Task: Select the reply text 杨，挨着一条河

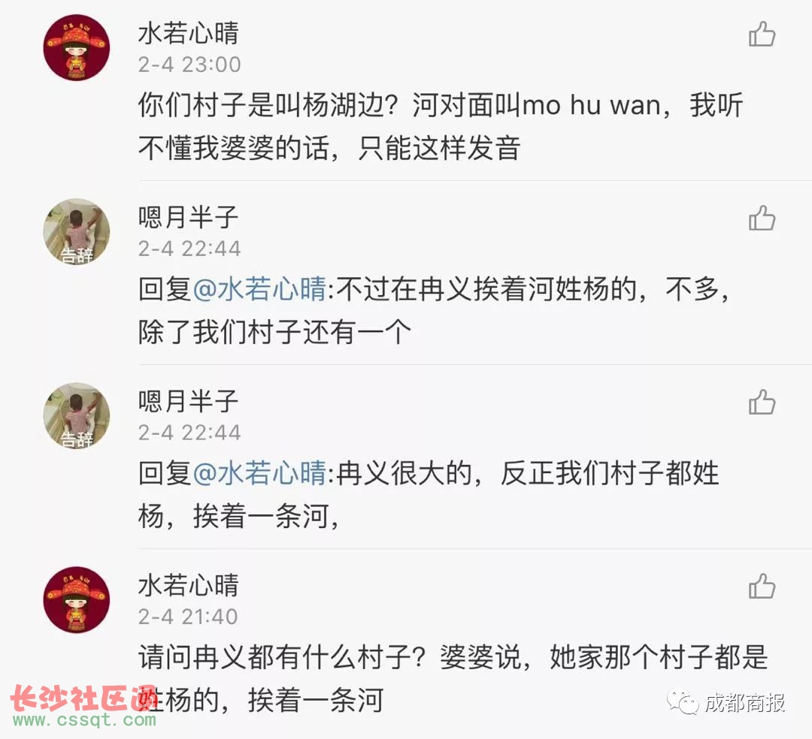Action: (x=239, y=516)
